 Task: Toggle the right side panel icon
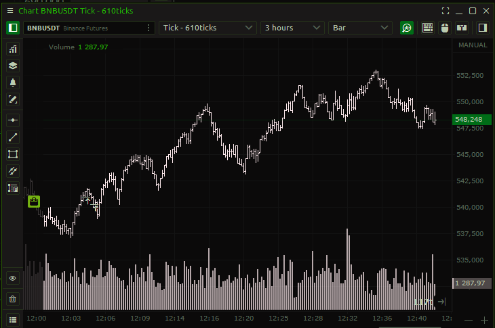coord(482,28)
